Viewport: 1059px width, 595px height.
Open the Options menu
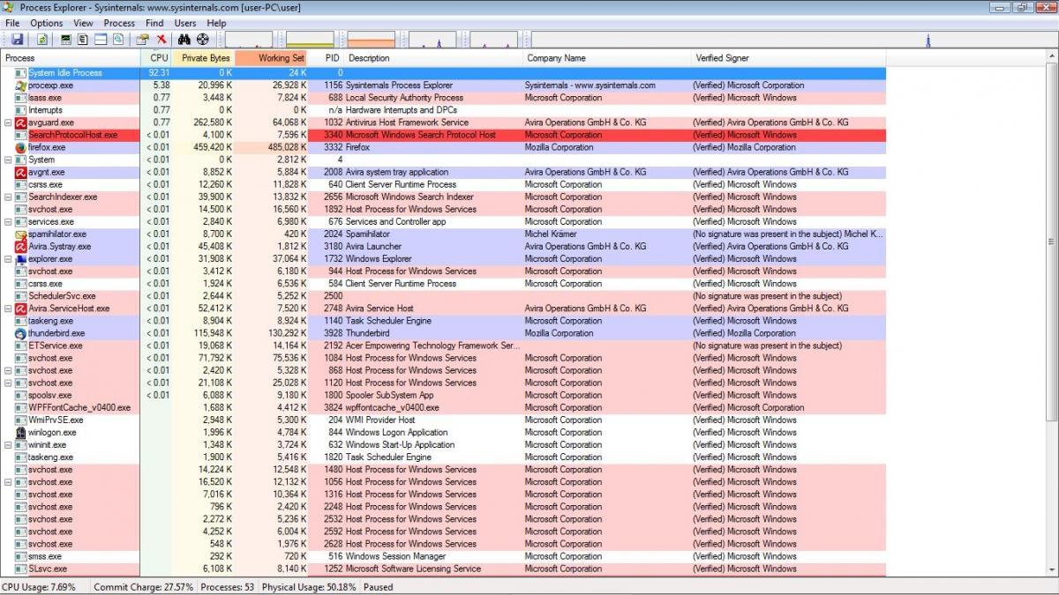(47, 23)
